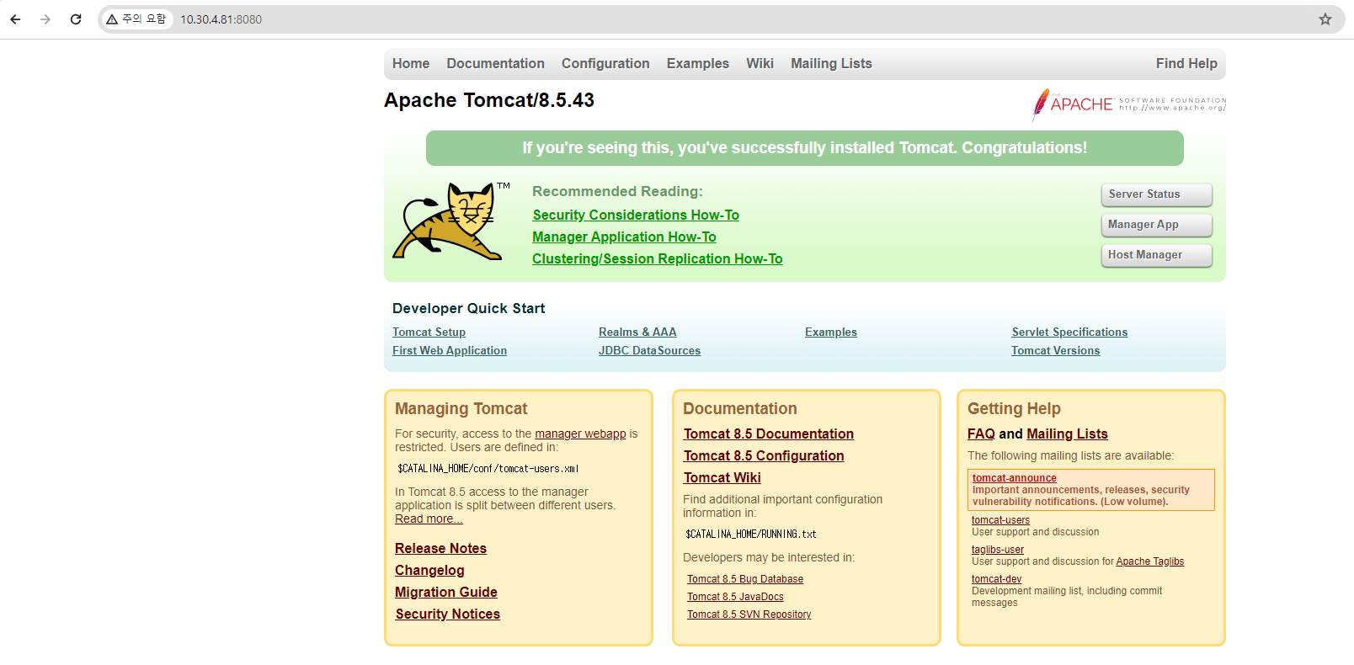Open the Wiki navigation item
The width and height of the screenshot is (1354, 665).
coord(760,64)
